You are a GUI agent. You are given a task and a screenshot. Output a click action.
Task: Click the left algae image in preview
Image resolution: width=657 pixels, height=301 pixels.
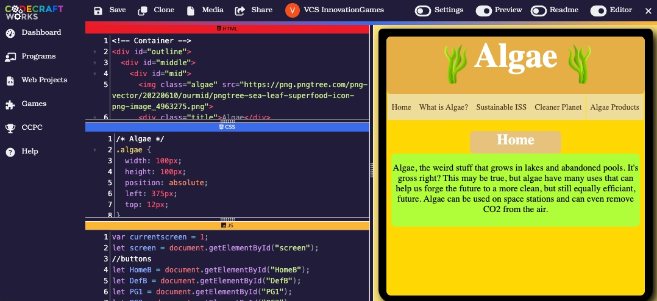tap(455, 65)
